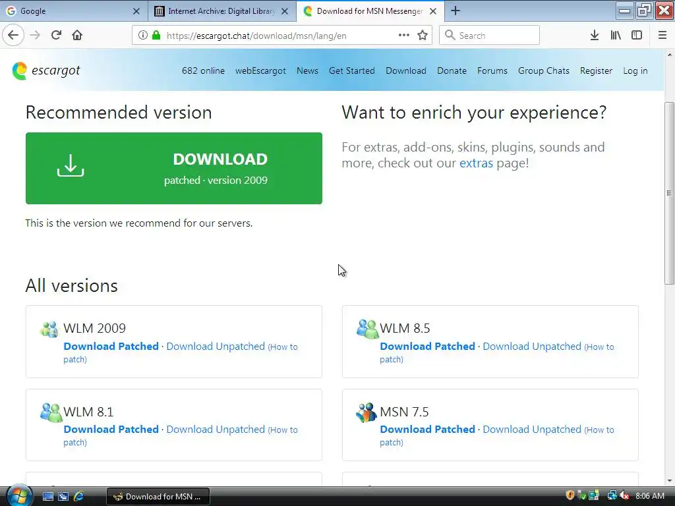Launch Internet Explorer from quick launch
The image size is (675, 506).
click(x=79, y=496)
